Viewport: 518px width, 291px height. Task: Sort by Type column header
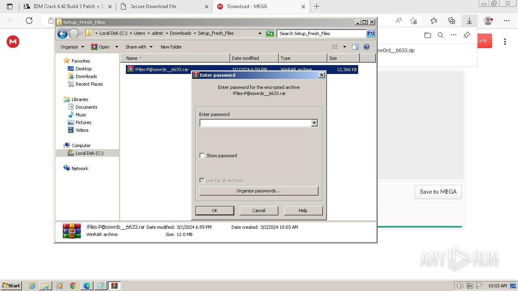303,58
